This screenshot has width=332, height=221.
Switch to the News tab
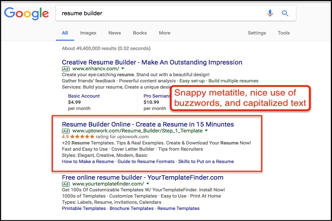point(115,33)
